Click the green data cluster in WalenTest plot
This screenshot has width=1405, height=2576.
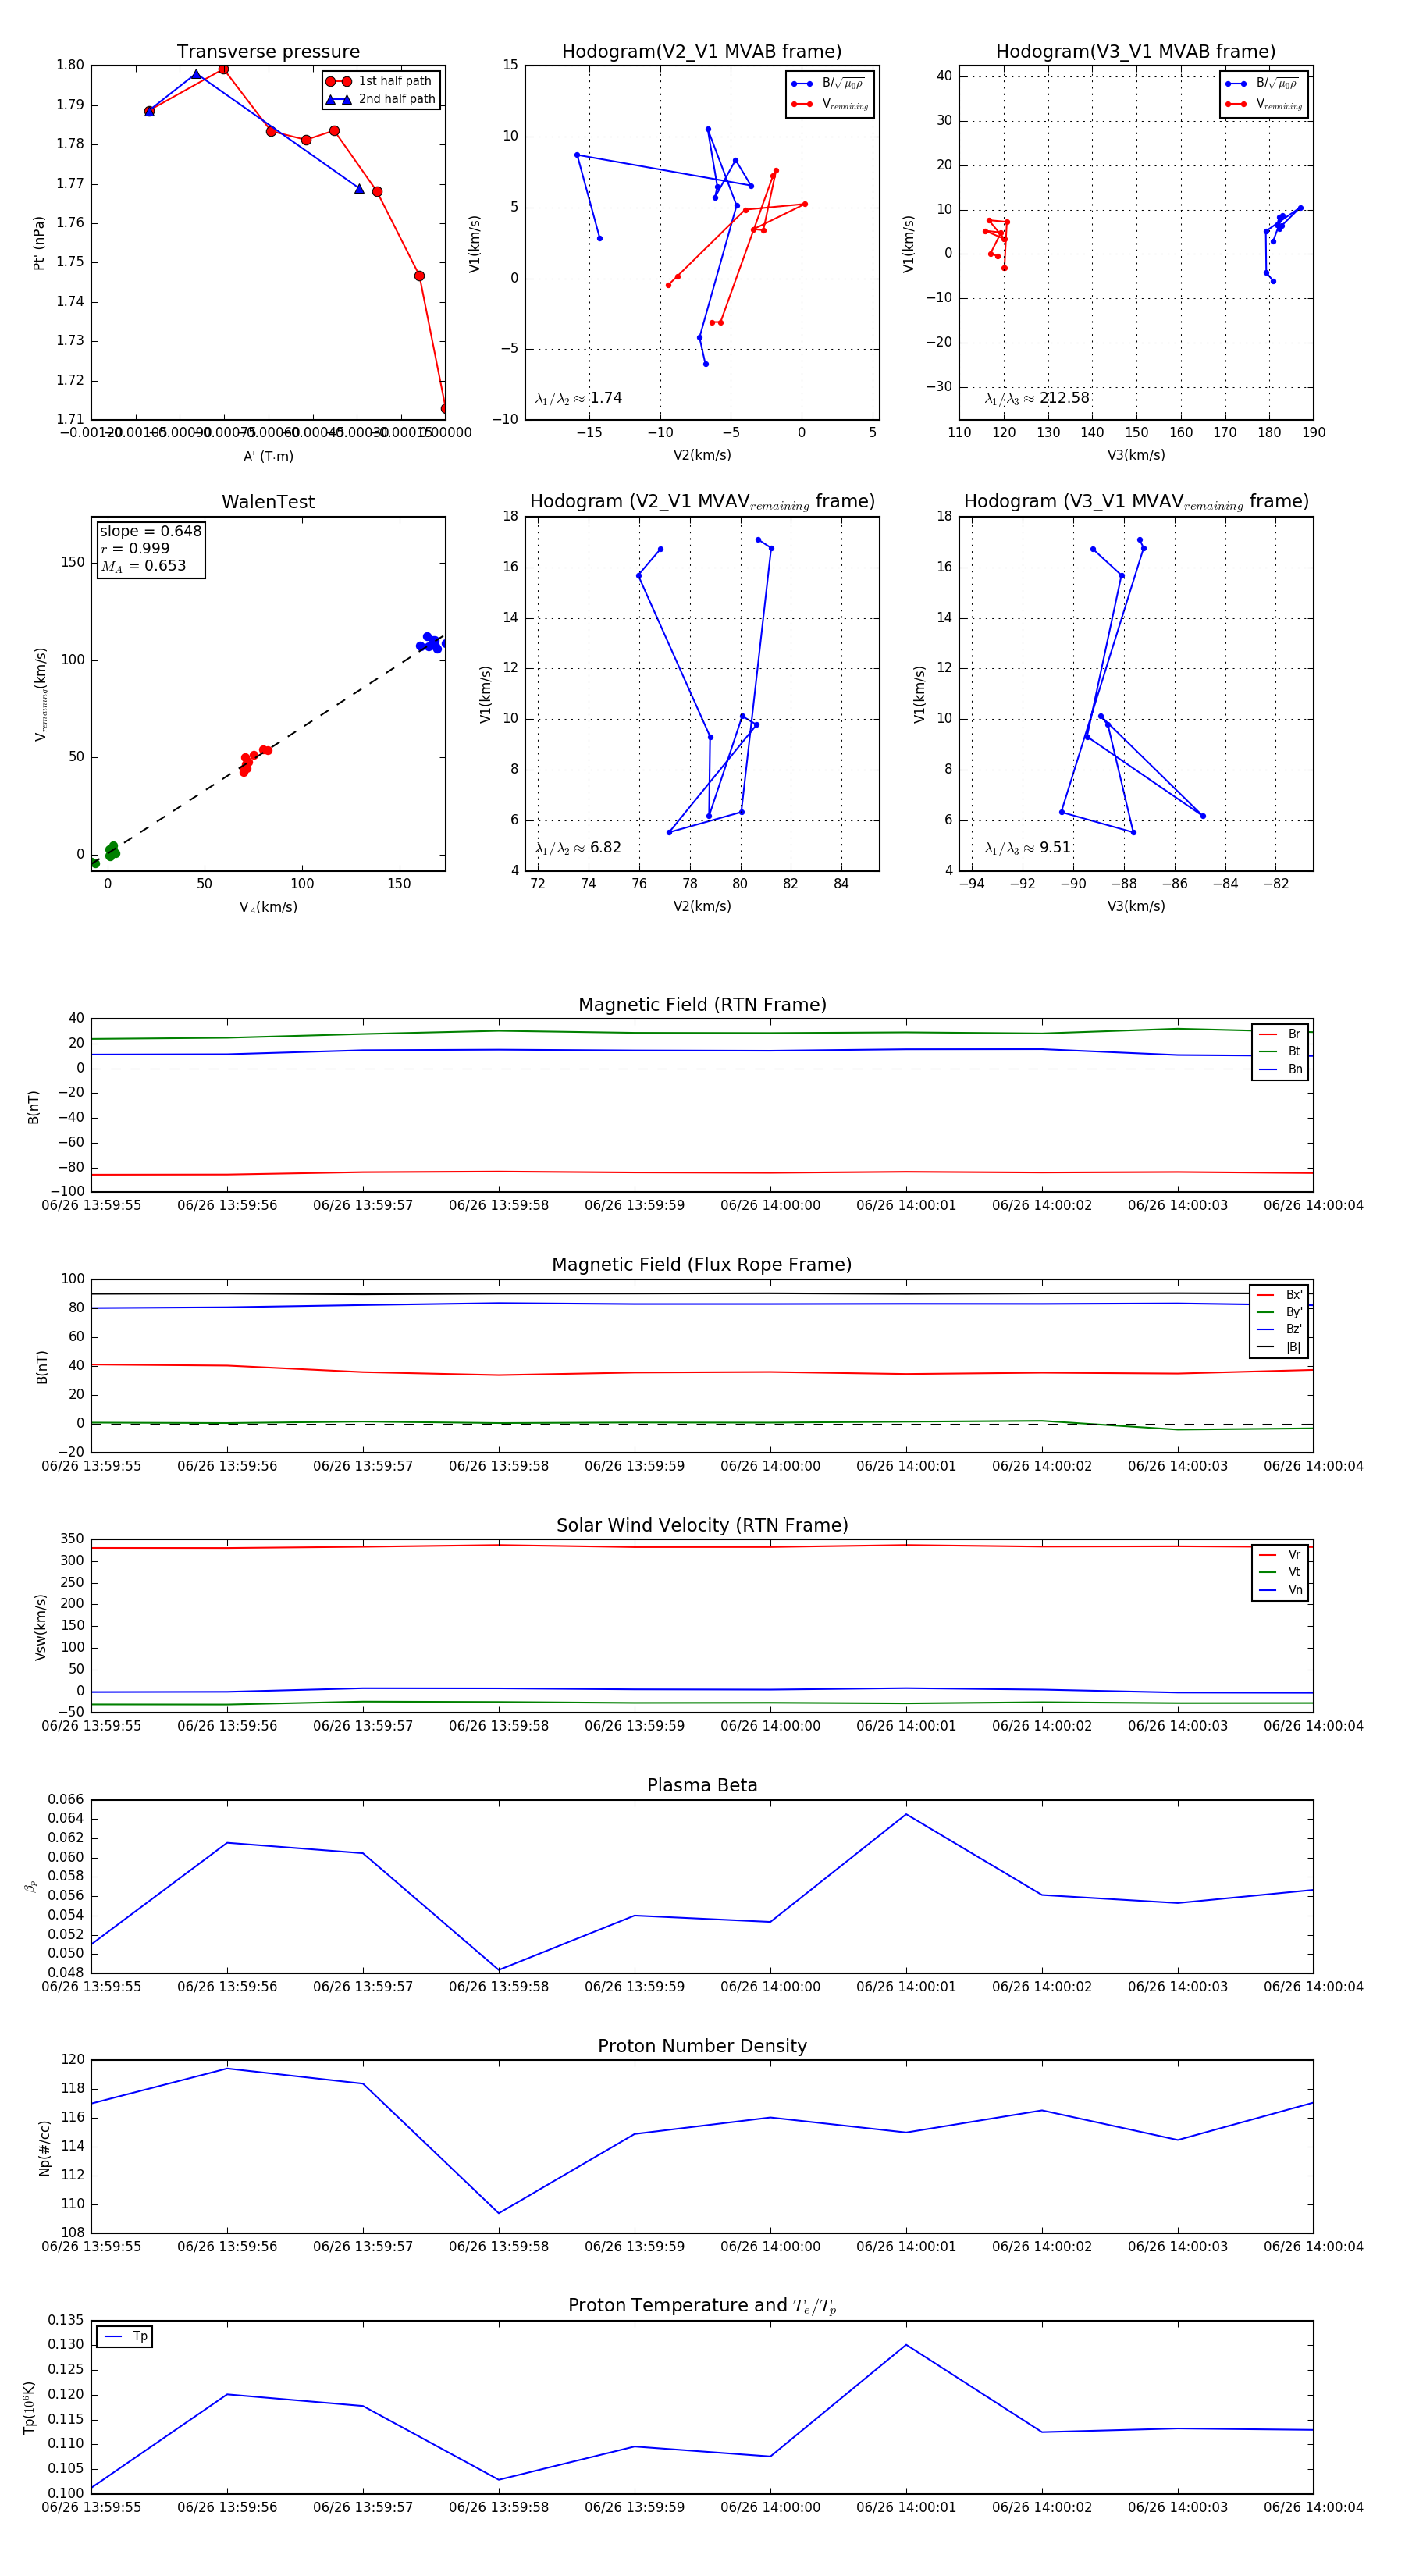tap(111, 851)
